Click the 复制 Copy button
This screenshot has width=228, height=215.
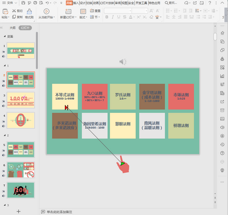coord(18,17)
